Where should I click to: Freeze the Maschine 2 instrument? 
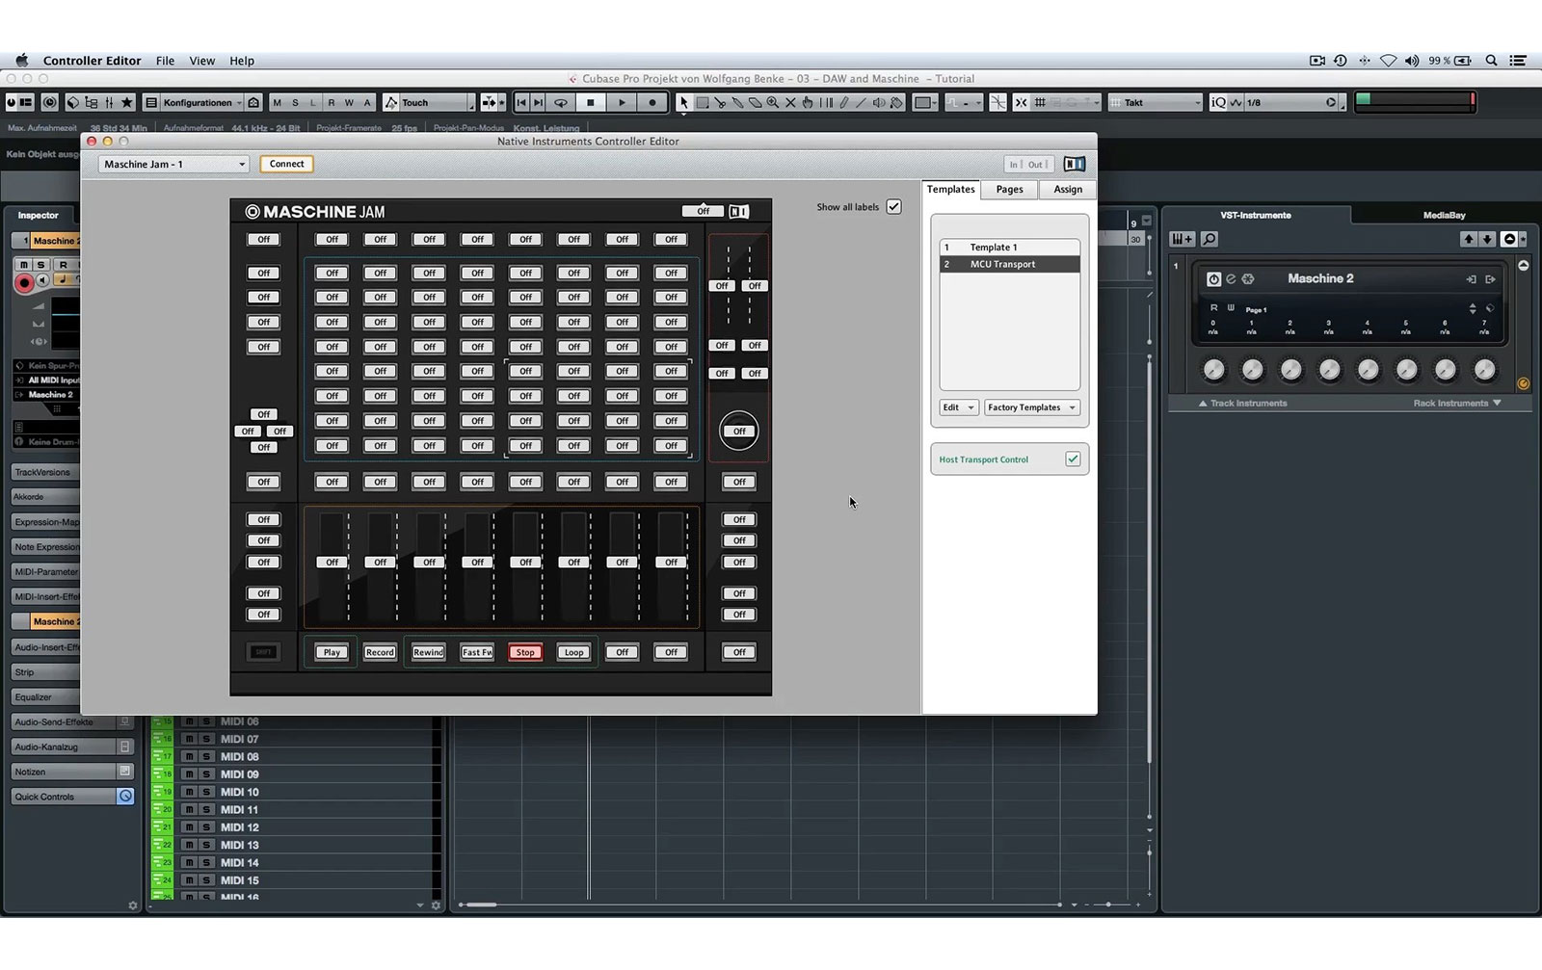pyautogui.click(x=1248, y=279)
